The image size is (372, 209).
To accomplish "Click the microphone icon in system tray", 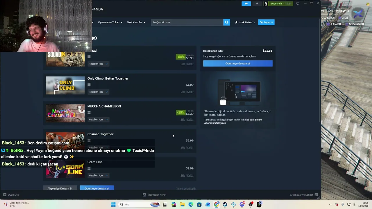I will click(343, 204).
